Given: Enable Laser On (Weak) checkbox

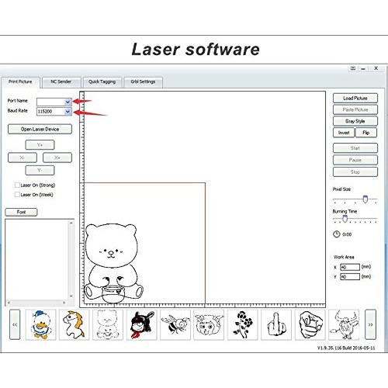Looking at the screenshot, I should coord(17,194).
